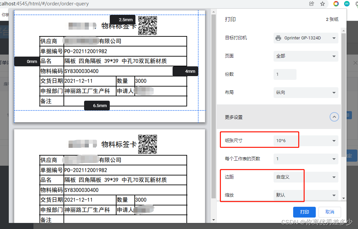Click the settings scroll down arrow

[343, 198]
